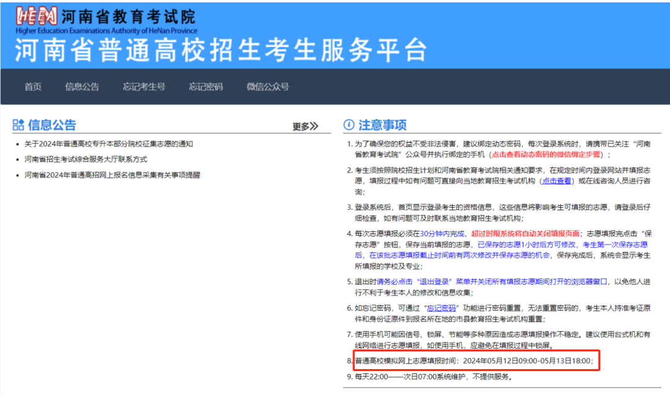This screenshot has width=670, height=397.
Task: Click the info circle icon beside 注意事项
Action: [348, 124]
